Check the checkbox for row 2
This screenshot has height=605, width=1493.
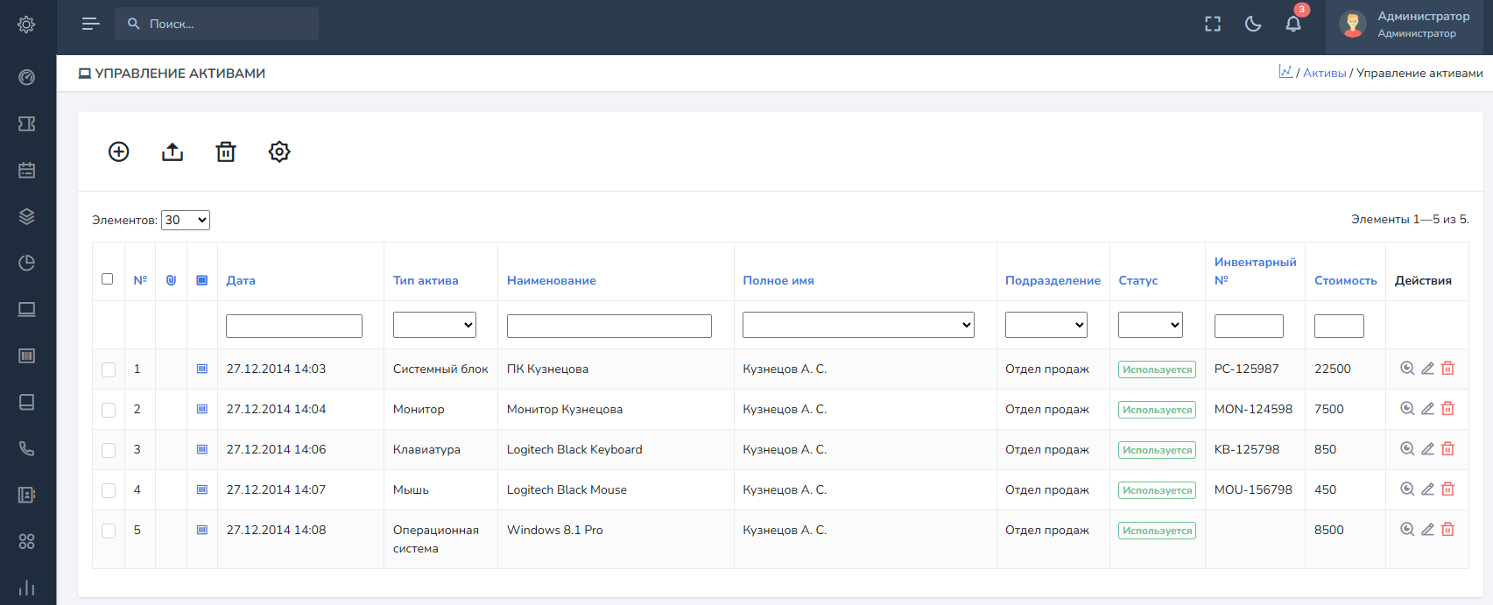click(x=109, y=410)
